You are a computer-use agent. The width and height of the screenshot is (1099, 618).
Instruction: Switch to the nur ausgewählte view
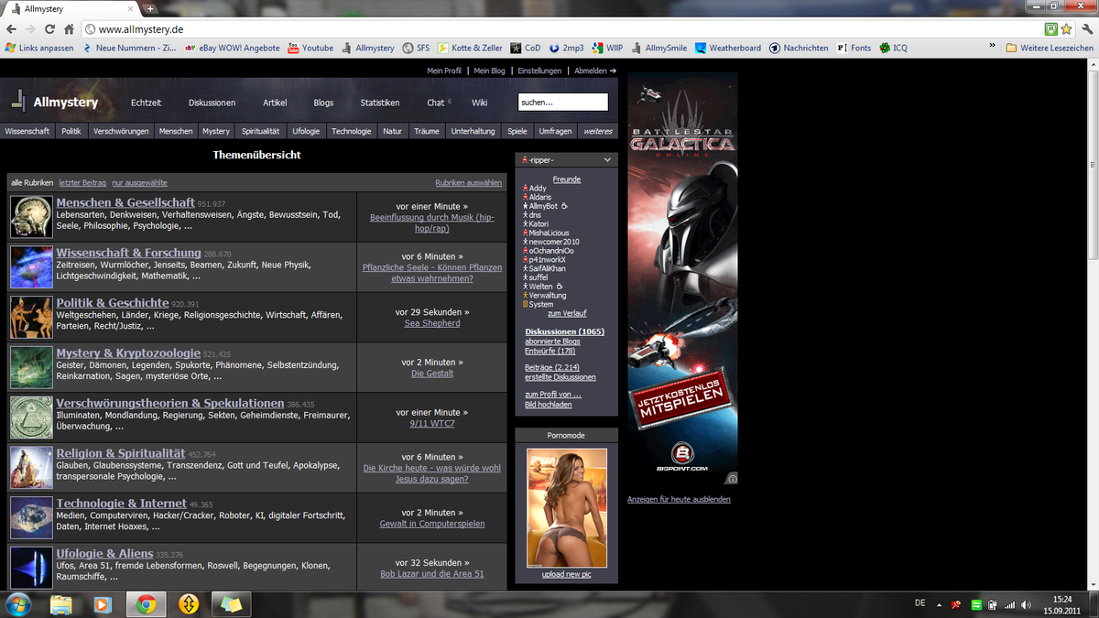coord(139,183)
